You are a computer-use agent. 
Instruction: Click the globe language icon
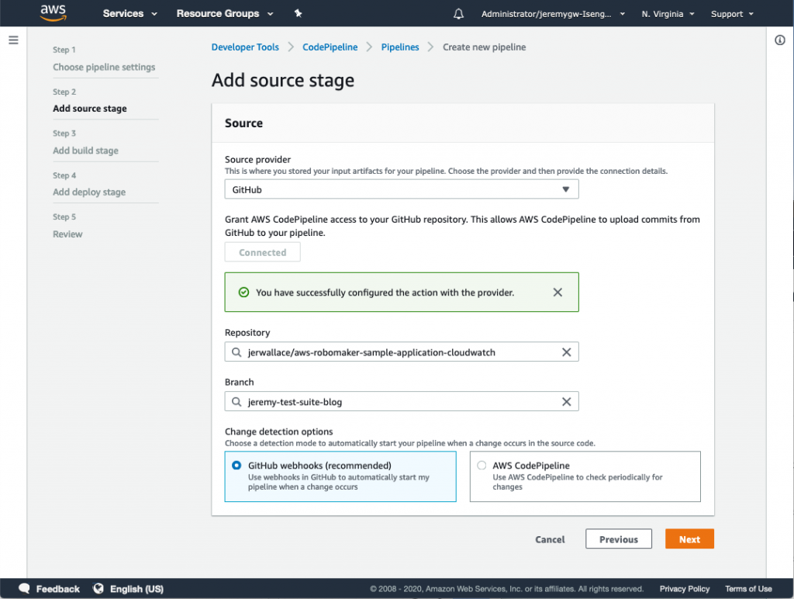pos(98,588)
